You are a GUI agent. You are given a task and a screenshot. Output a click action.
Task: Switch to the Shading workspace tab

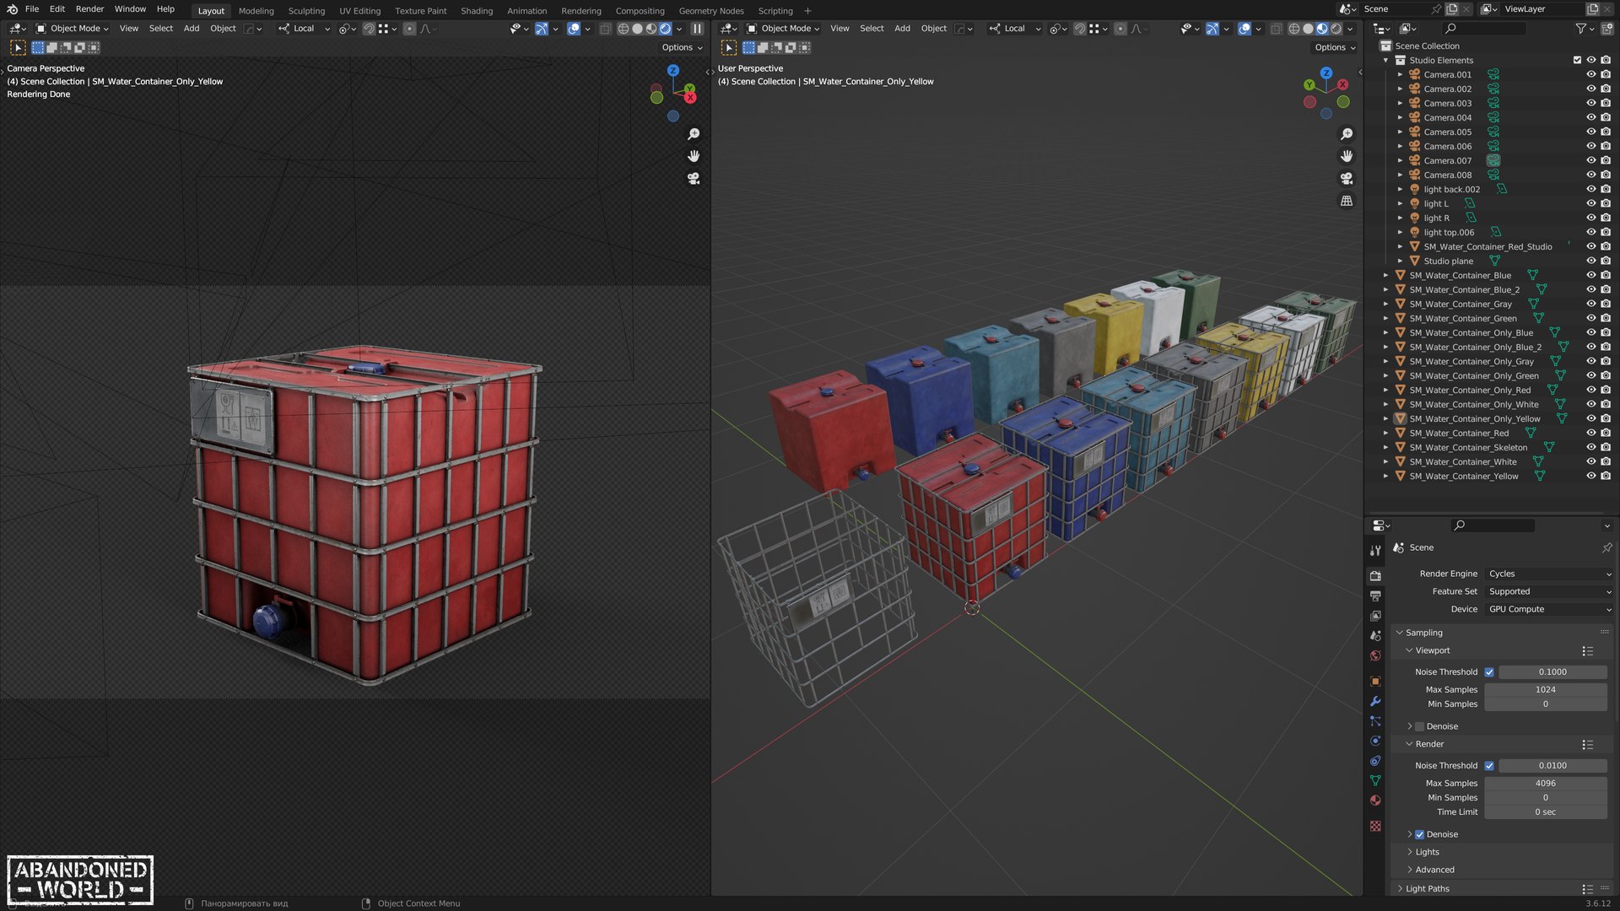476,11
